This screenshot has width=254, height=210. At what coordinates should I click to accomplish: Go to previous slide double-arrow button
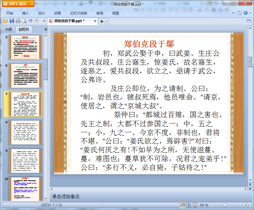point(250,184)
